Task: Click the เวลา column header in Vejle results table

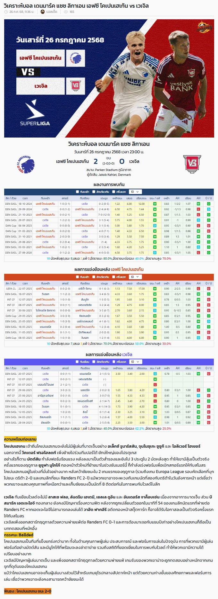Action: (x=25, y=368)
